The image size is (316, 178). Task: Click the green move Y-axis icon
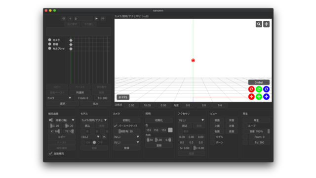click(x=259, y=97)
